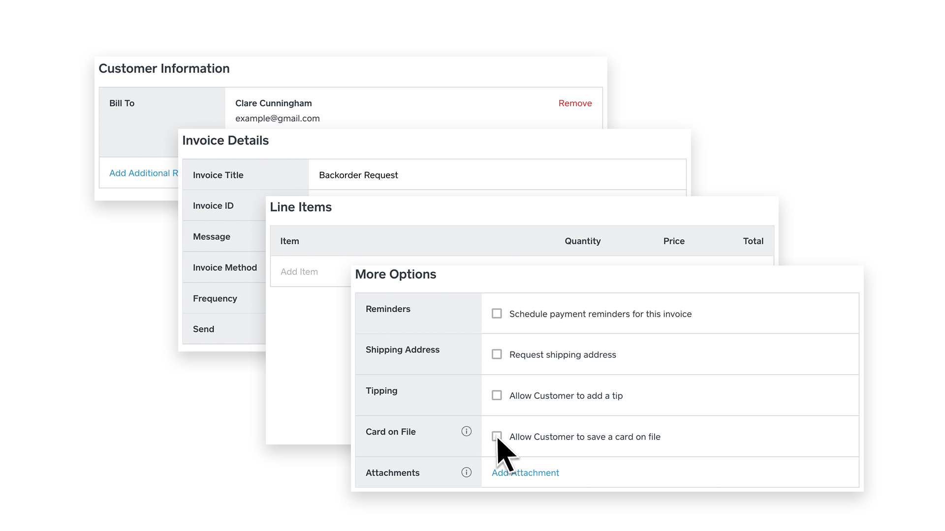
Task: Click the Invoice ID row label
Action: tap(213, 206)
